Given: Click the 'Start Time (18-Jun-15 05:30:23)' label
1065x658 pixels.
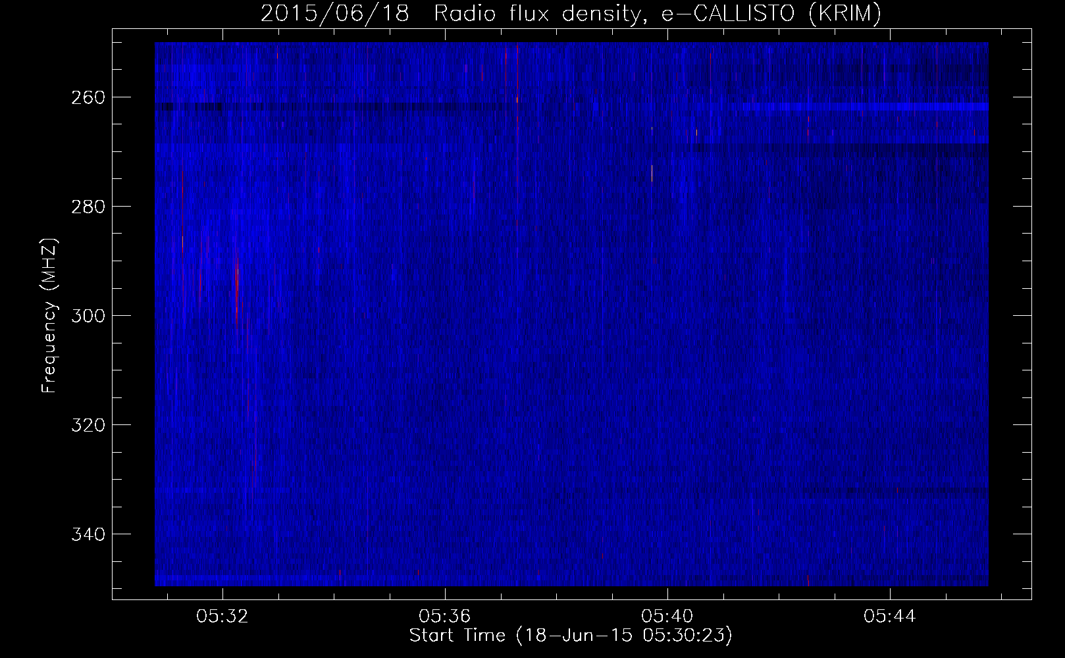Looking at the screenshot, I should tap(571, 636).
